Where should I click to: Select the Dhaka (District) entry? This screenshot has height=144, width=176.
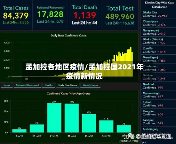pyautogui.click(x=158, y=41)
